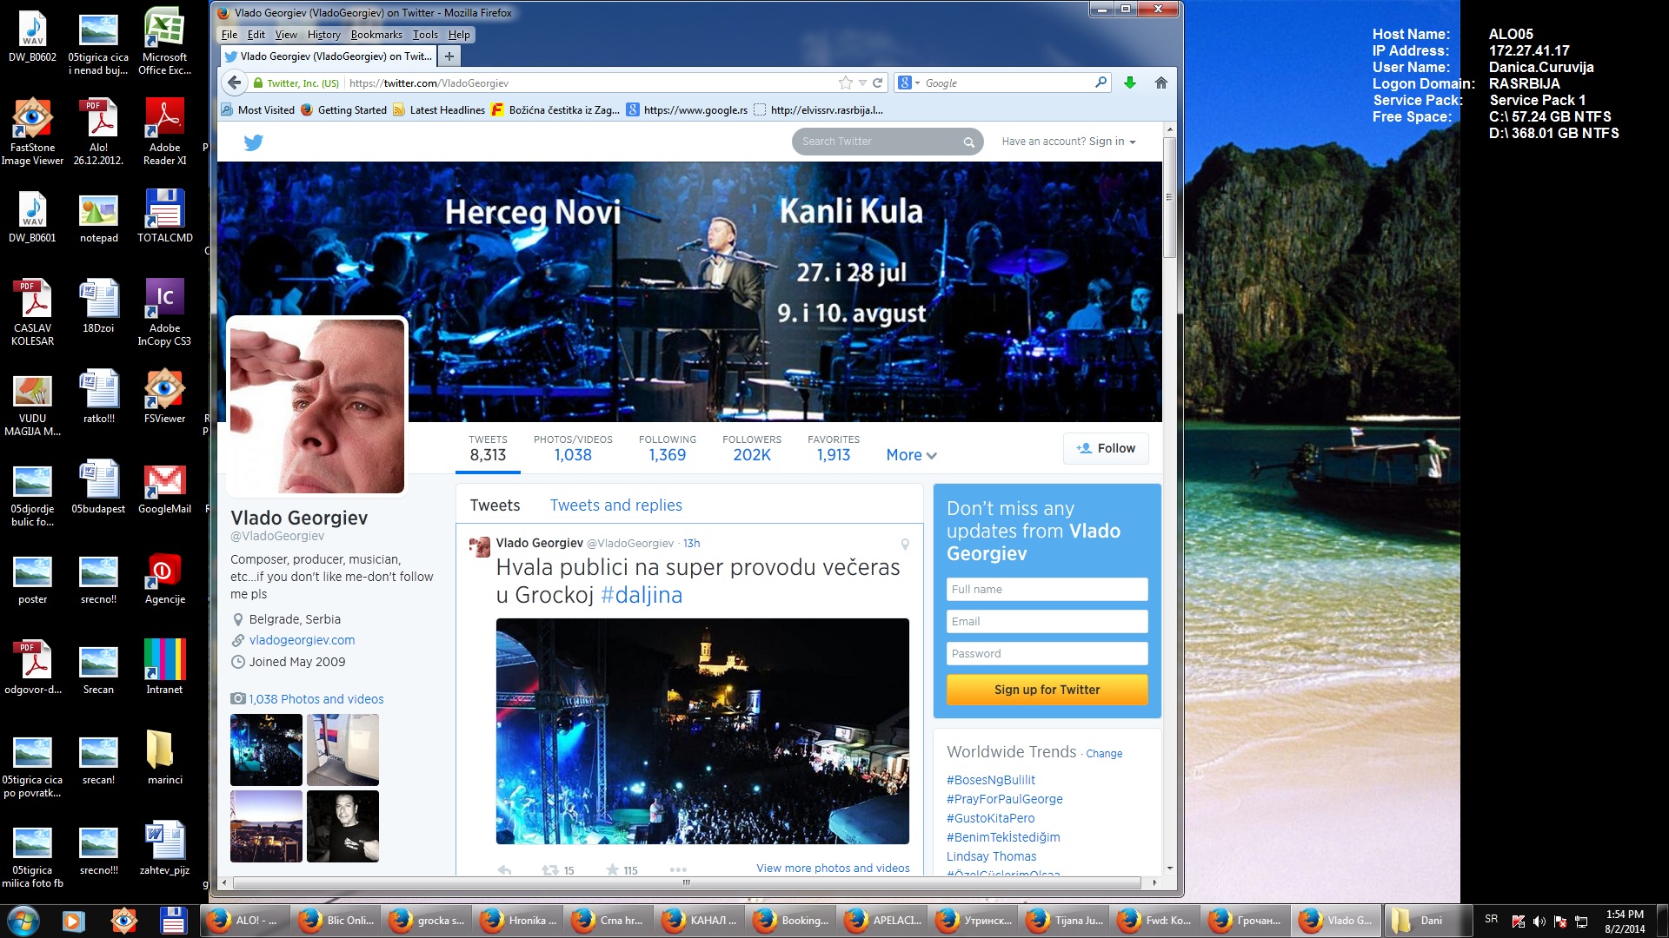
Task: Favorite the tweet using star icon
Action: 613,869
